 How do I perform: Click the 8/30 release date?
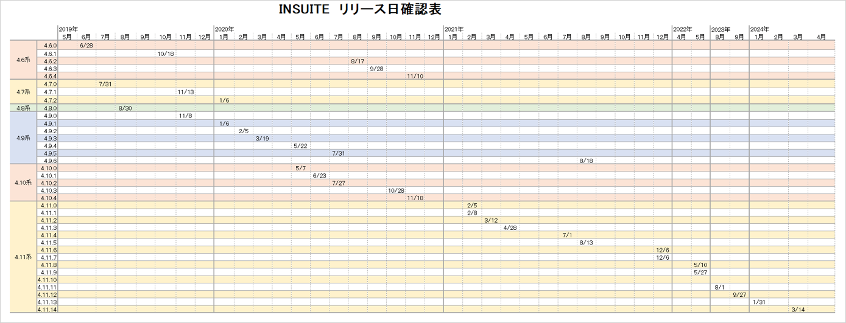click(x=125, y=108)
